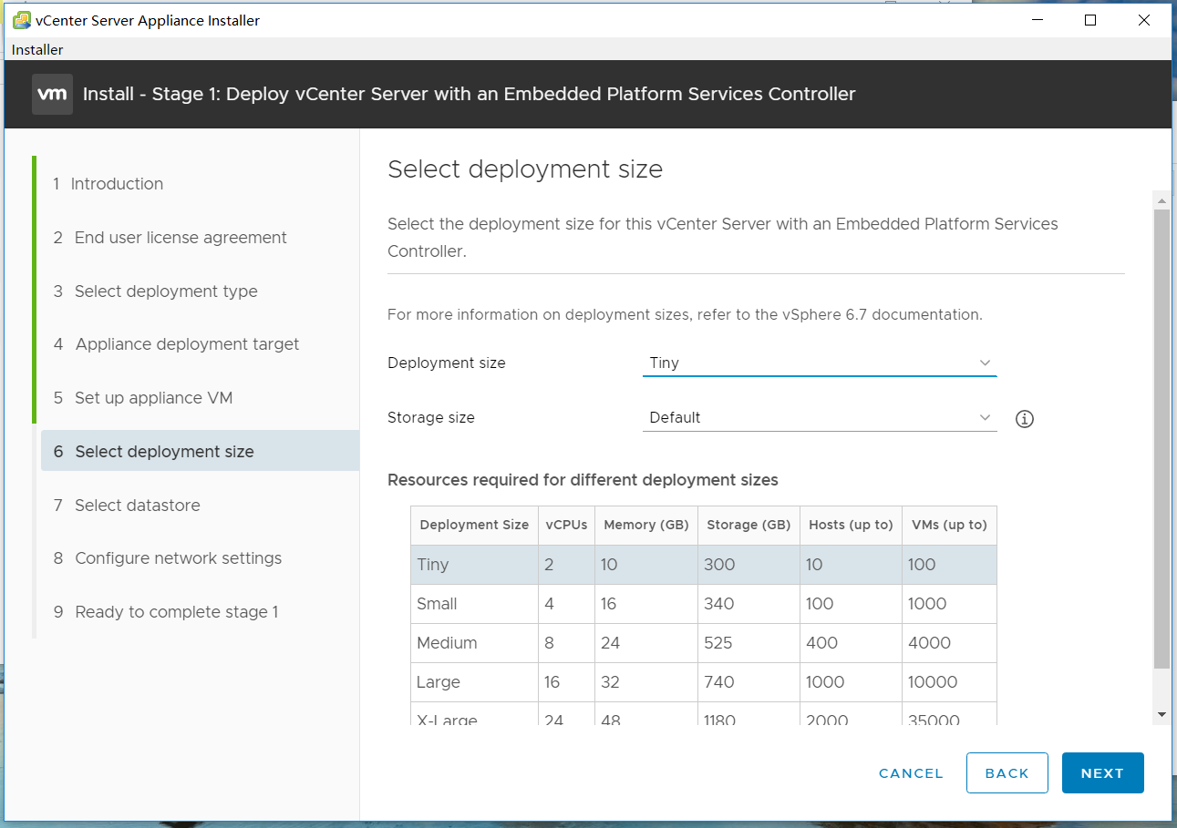Close the installer window

[x=1144, y=20]
